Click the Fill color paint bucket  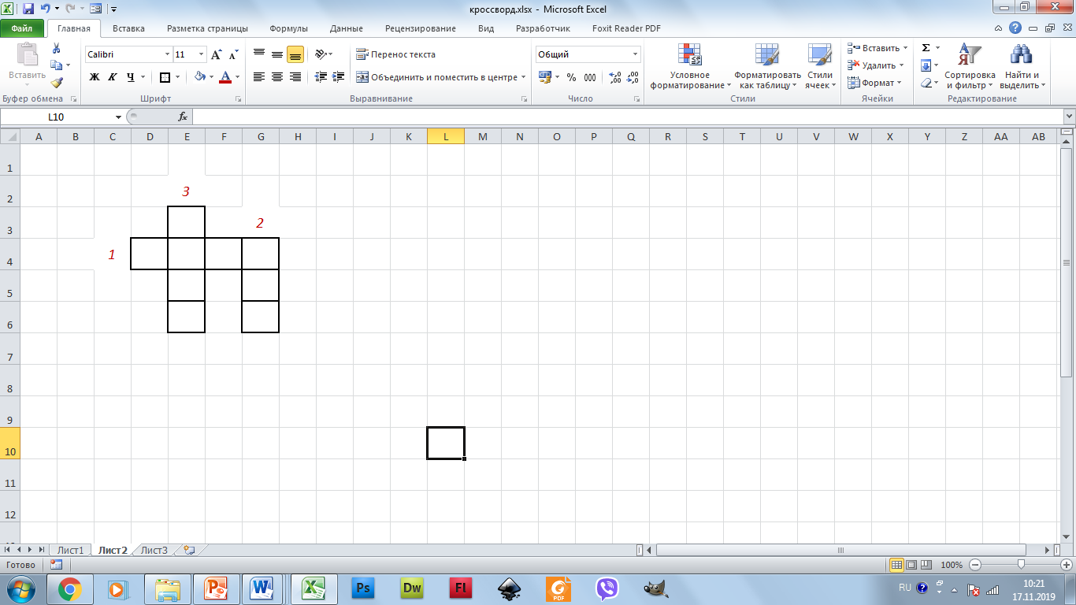200,77
